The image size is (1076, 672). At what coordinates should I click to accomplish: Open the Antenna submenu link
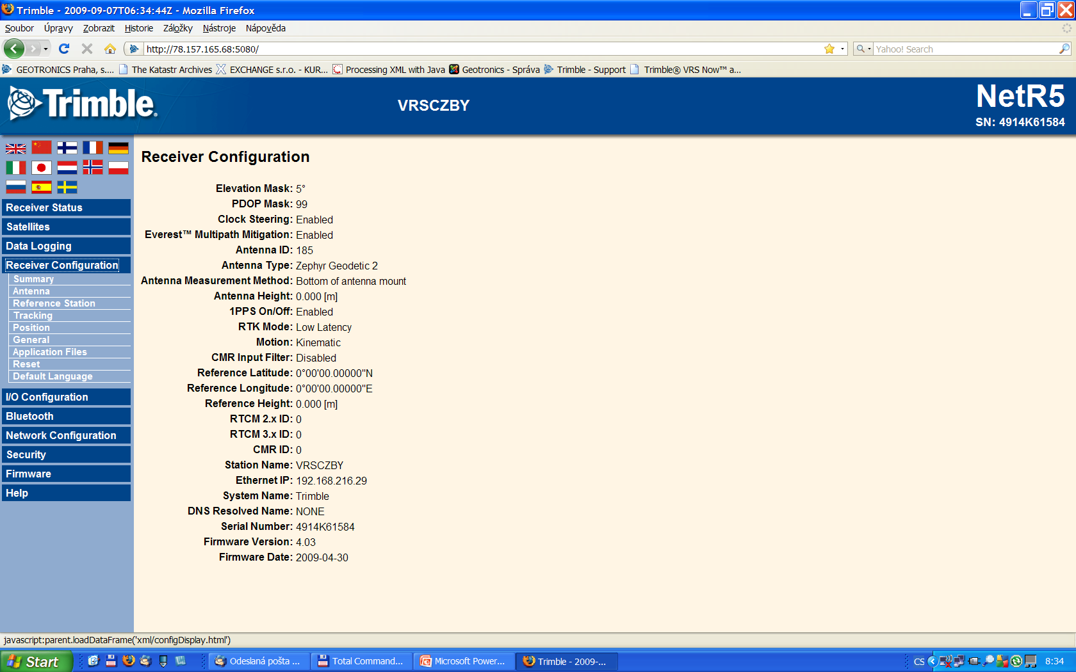(x=31, y=291)
